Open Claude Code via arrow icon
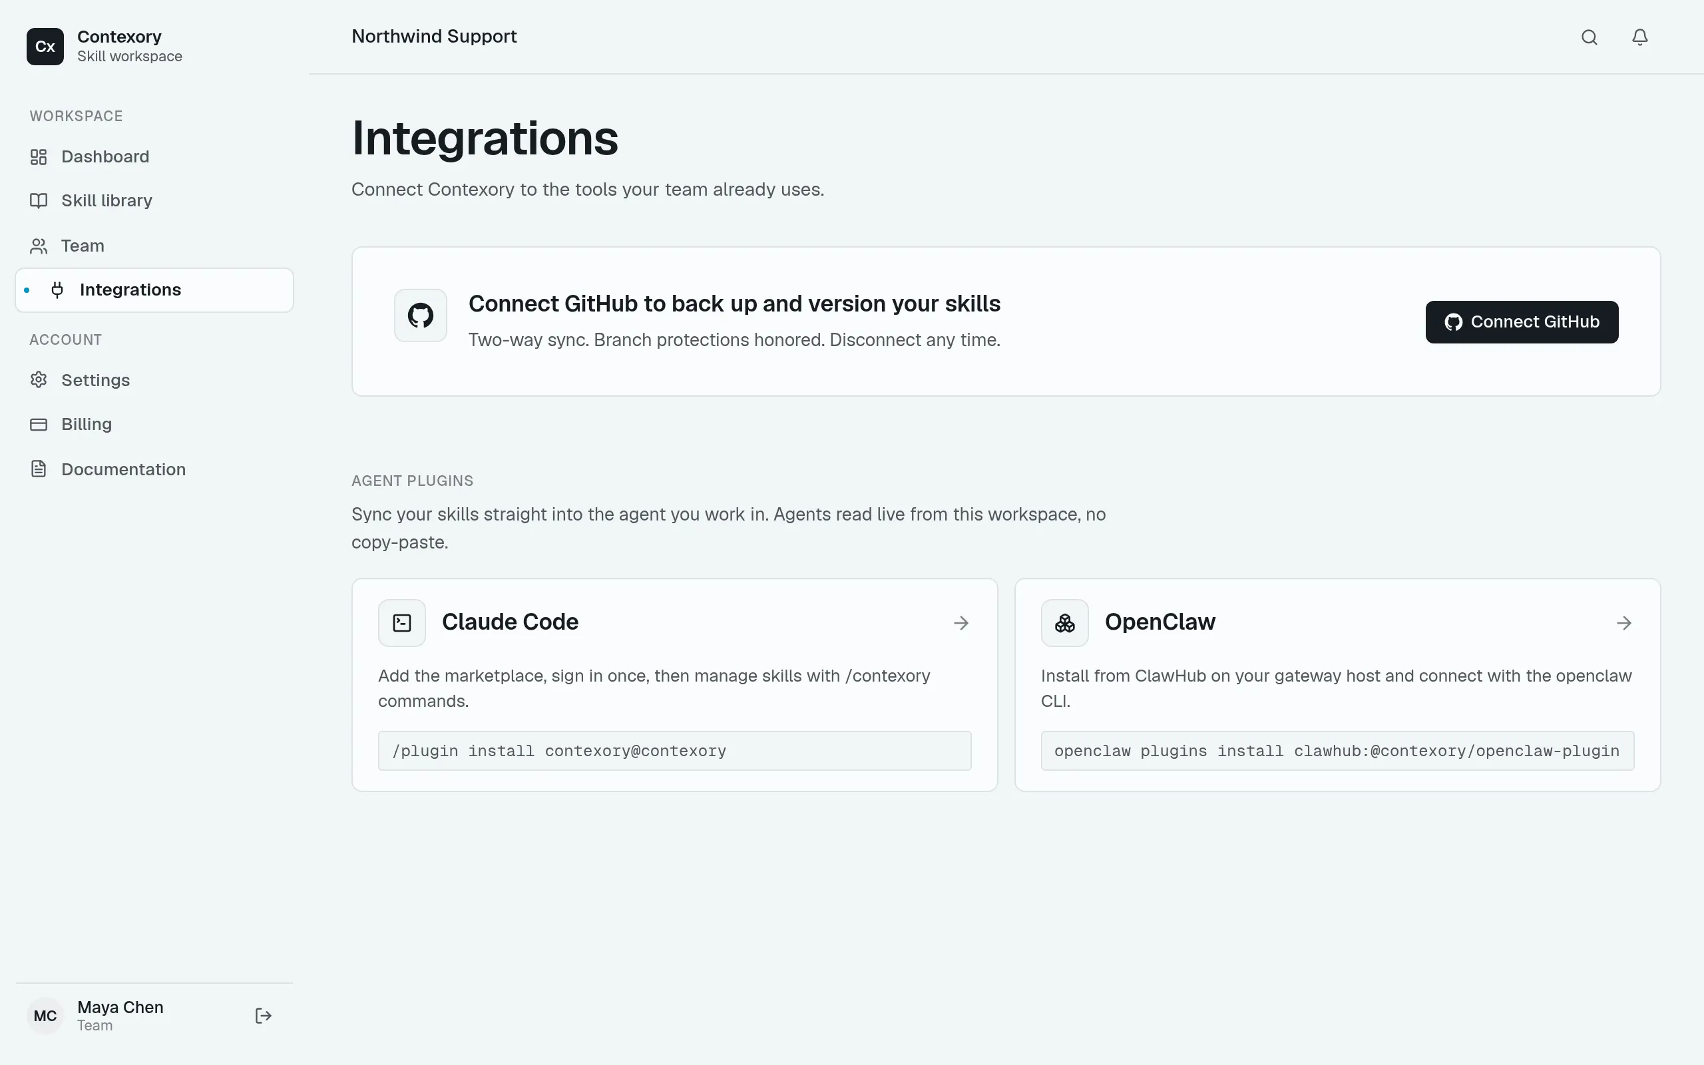The height and width of the screenshot is (1065, 1704). click(961, 622)
